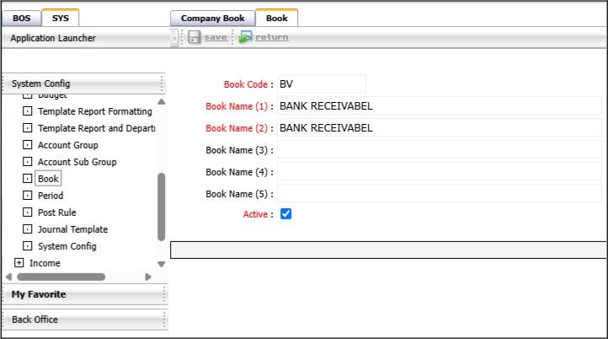
Task: Switch to the BOS tab
Action: click(x=20, y=18)
